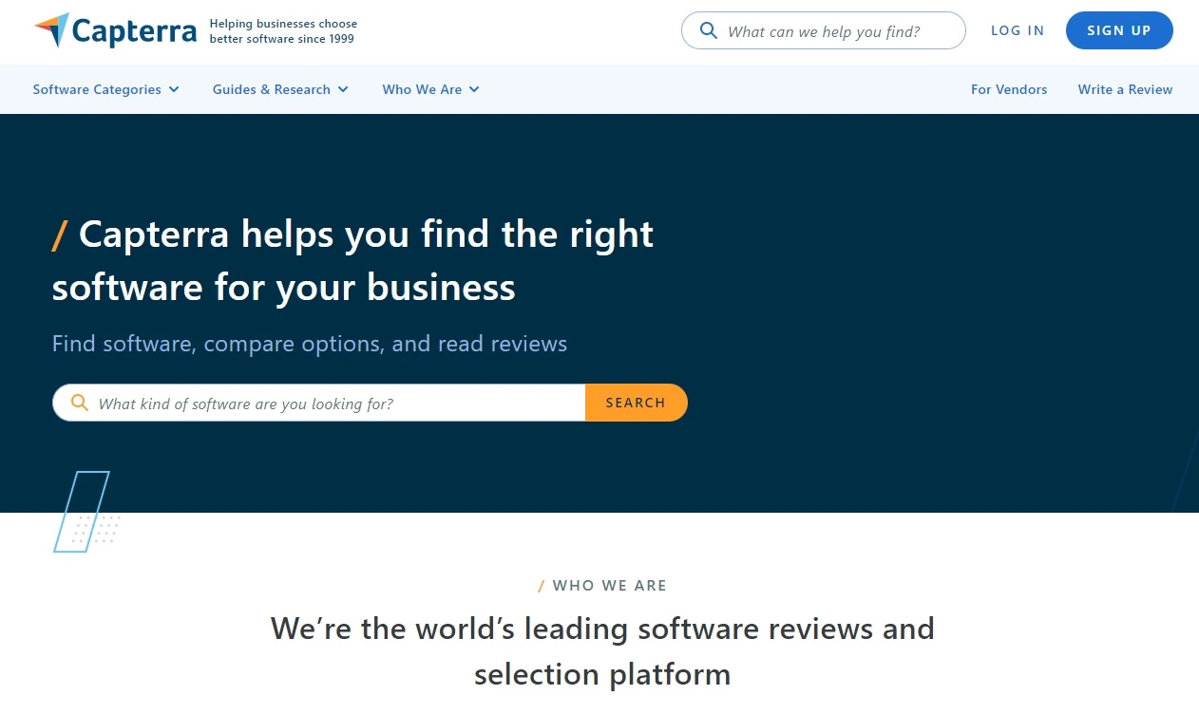This screenshot has height=714, width=1199.
Task: Open the LOG IN link
Action: (1017, 30)
